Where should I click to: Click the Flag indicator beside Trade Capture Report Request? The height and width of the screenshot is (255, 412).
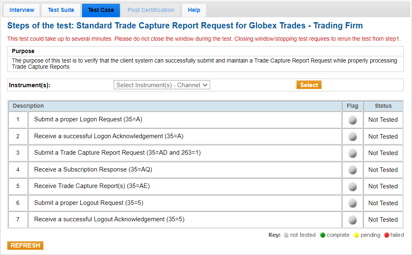[x=353, y=153]
